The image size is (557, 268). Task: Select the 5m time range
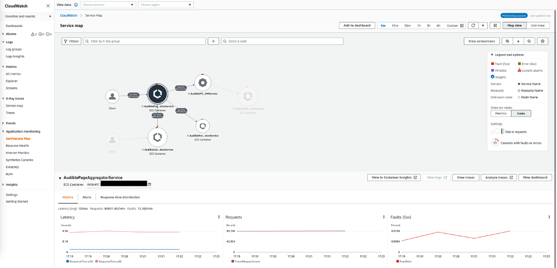pyautogui.click(x=383, y=25)
